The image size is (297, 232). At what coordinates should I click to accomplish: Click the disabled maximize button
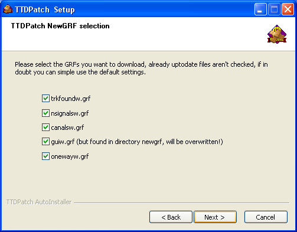click(274, 9)
